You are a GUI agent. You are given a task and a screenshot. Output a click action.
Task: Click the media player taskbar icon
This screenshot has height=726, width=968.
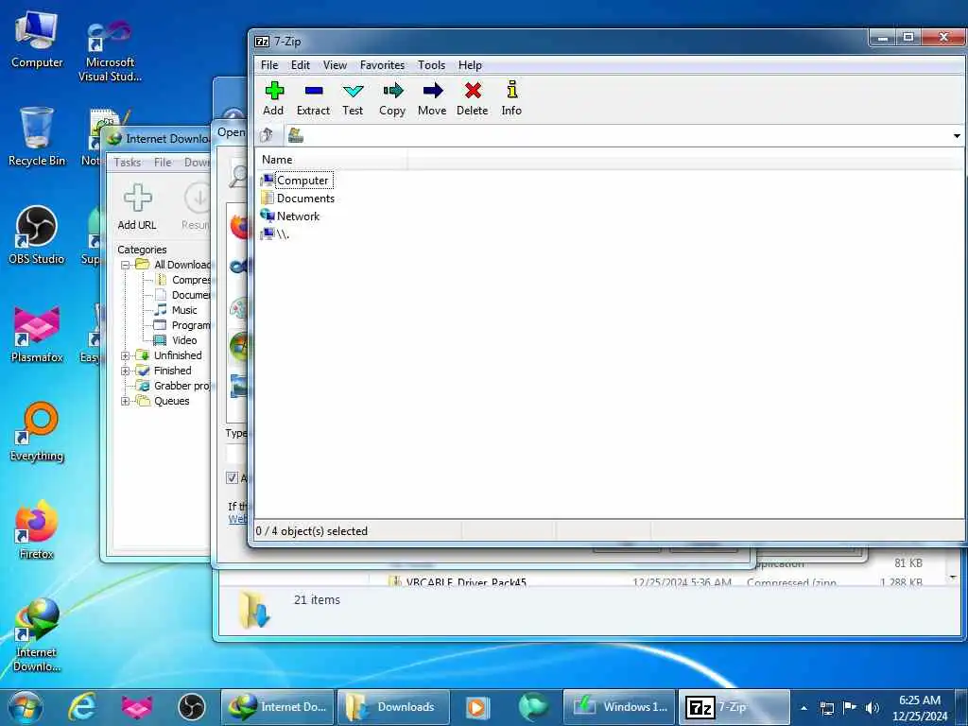(x=477, y=707)
